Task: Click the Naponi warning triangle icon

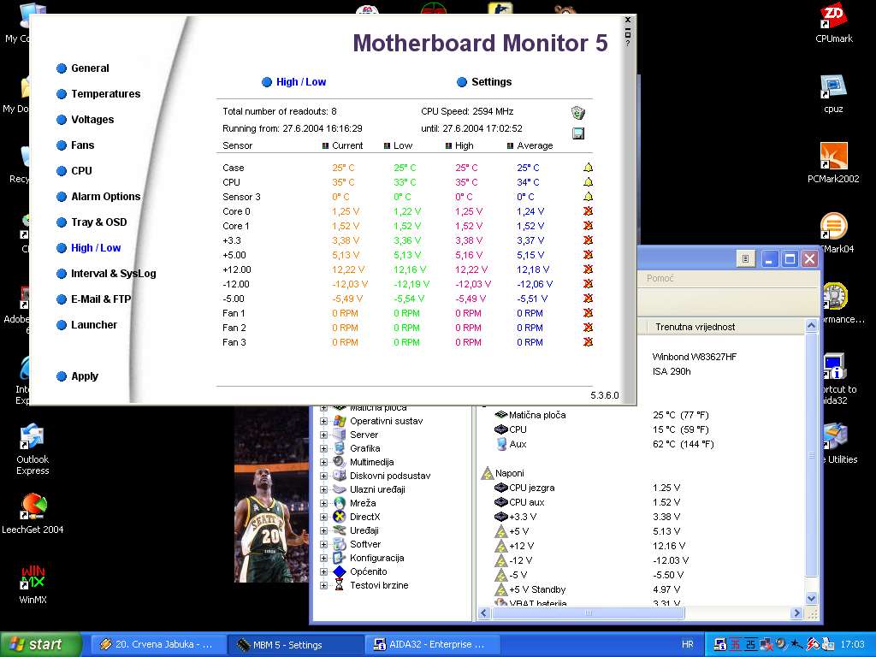Action: [x=487, y=474]
